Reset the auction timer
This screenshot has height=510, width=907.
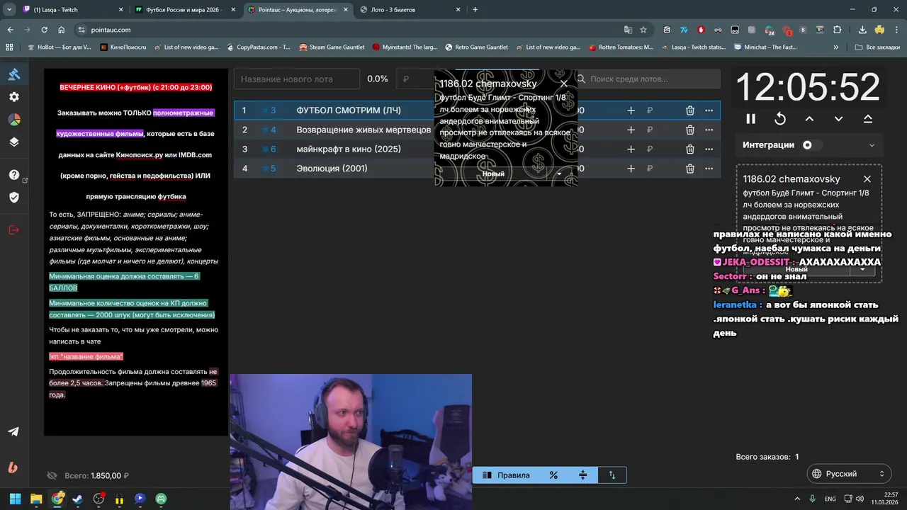780,119
